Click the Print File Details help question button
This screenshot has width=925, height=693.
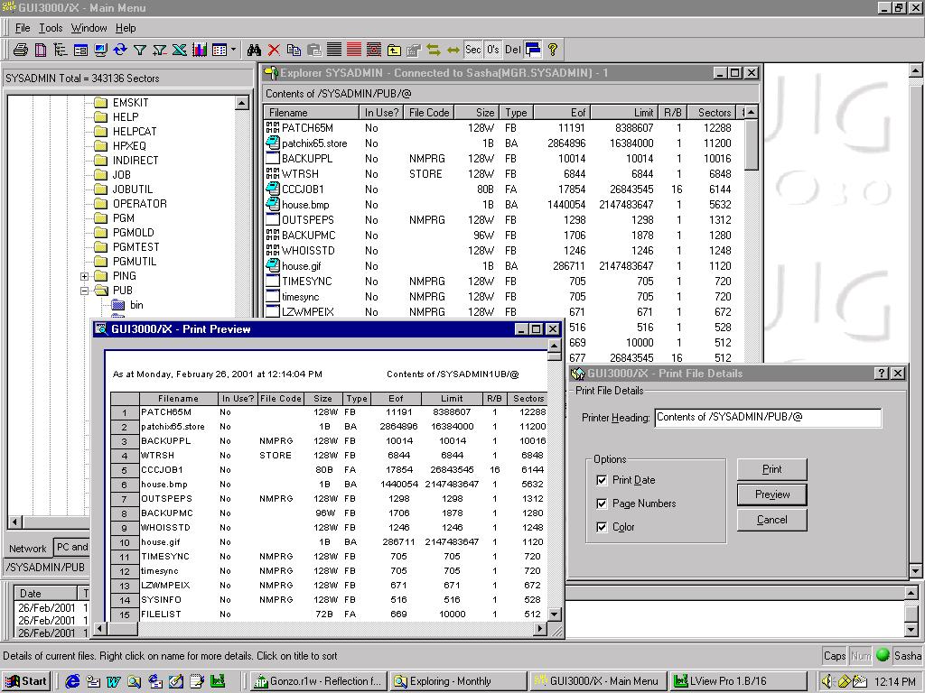882,373
